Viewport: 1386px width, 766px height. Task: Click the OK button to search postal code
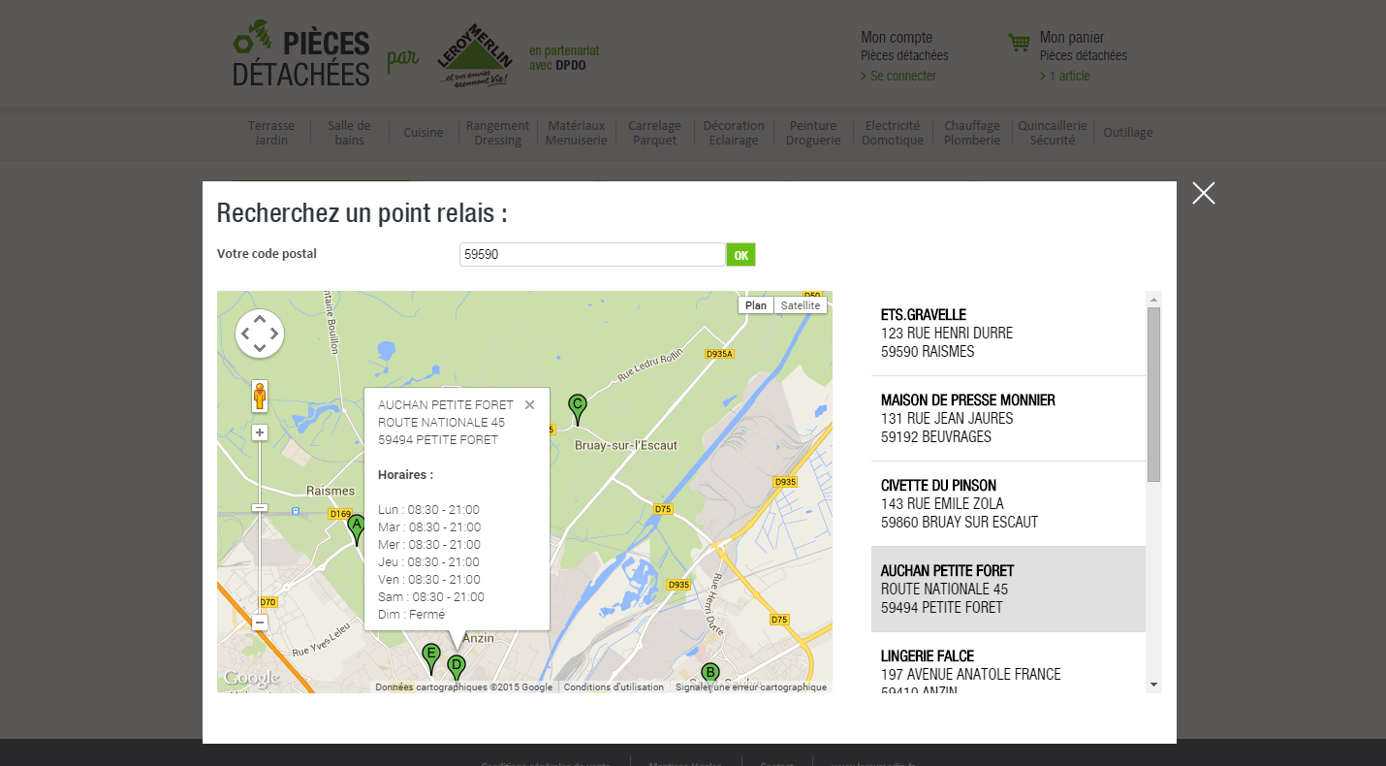(740, 255)
